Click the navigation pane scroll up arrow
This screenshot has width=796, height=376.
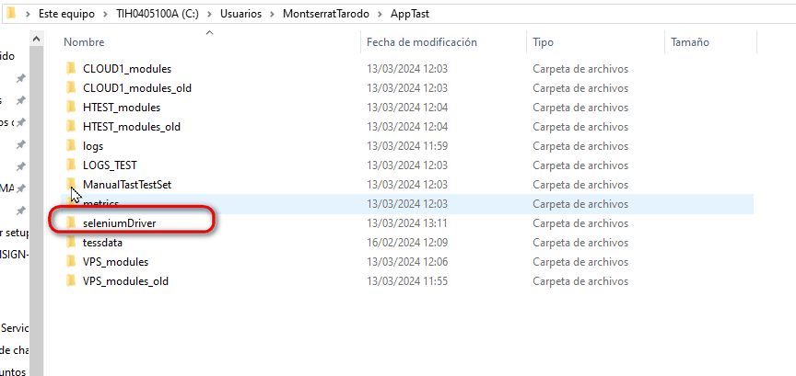[36, 39]
